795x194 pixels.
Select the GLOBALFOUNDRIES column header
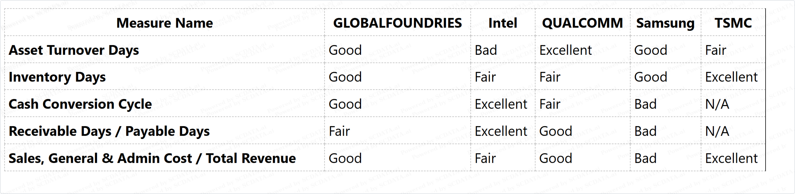[x=397, y=23]
